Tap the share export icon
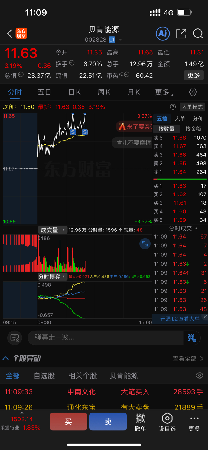Screen dimensions: 208x450 tap(181, 34)
